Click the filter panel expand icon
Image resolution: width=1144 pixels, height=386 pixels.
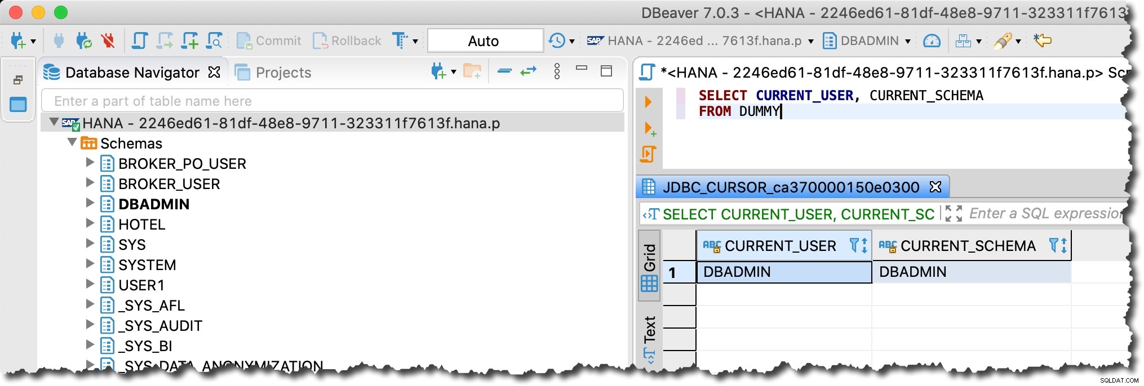(x=954, y=213)
